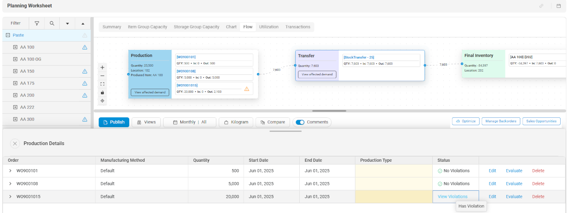Expand the AA 200 tree item

click(15, 95)
